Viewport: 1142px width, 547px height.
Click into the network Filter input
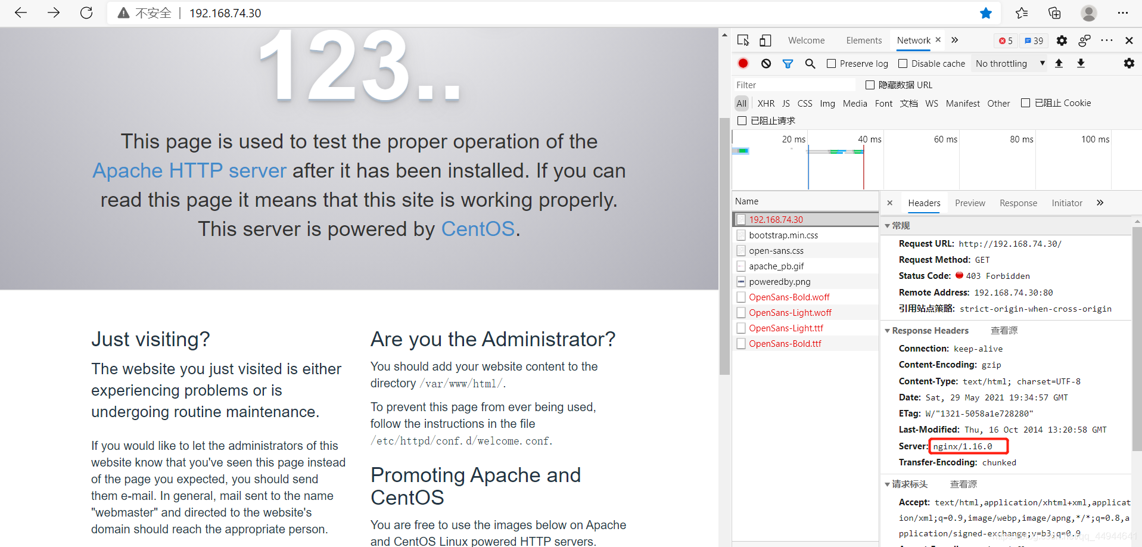[x=794, y=85]
